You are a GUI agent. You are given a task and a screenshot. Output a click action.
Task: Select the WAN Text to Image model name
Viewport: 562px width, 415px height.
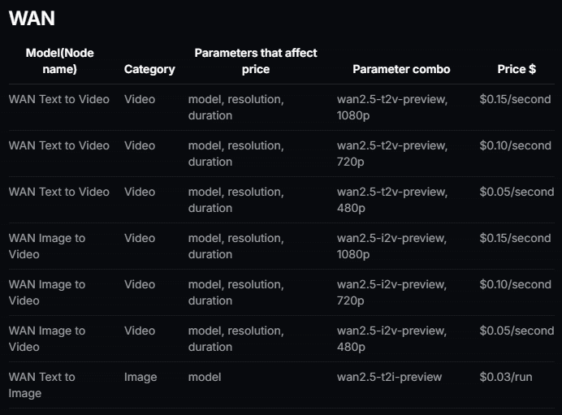tap(42, 385)
